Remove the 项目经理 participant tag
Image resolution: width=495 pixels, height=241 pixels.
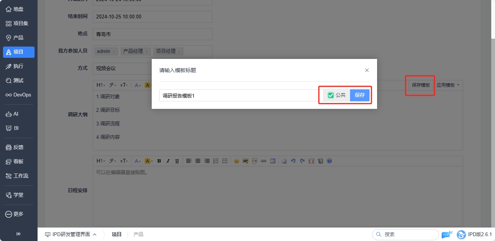pos(180,51)
